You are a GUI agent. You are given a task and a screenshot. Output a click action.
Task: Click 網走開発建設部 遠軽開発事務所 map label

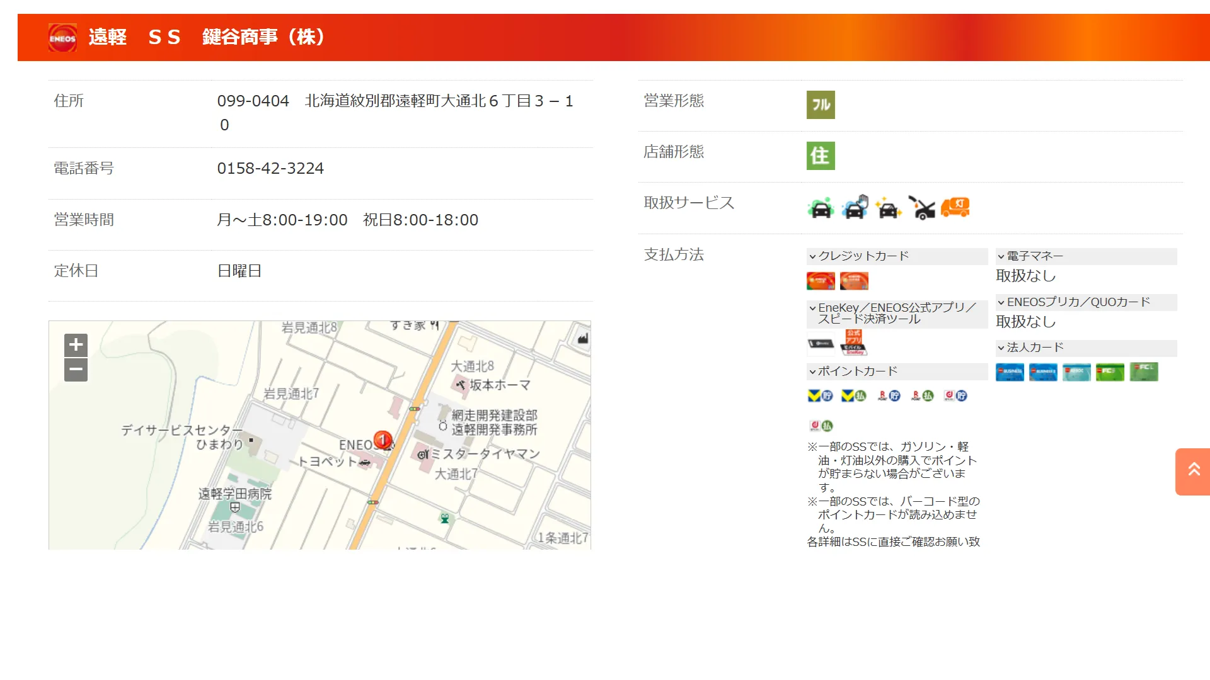click(494, 422)
